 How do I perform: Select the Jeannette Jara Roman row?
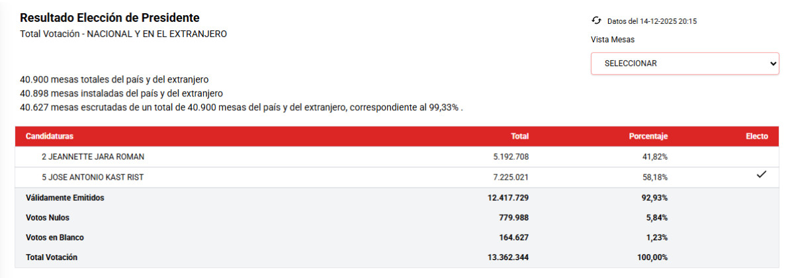93,157
